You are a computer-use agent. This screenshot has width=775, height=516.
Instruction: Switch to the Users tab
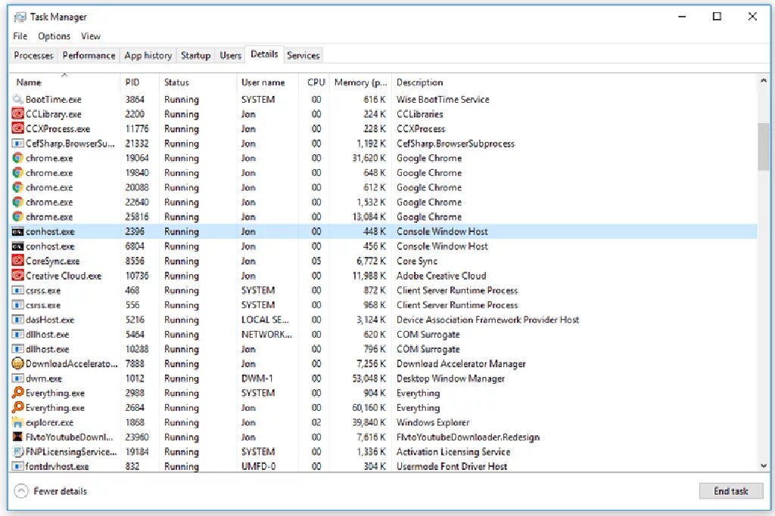click(230, 55)
